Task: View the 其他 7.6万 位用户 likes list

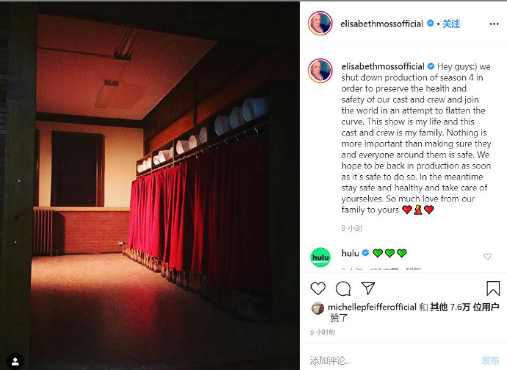Action: 464,307
